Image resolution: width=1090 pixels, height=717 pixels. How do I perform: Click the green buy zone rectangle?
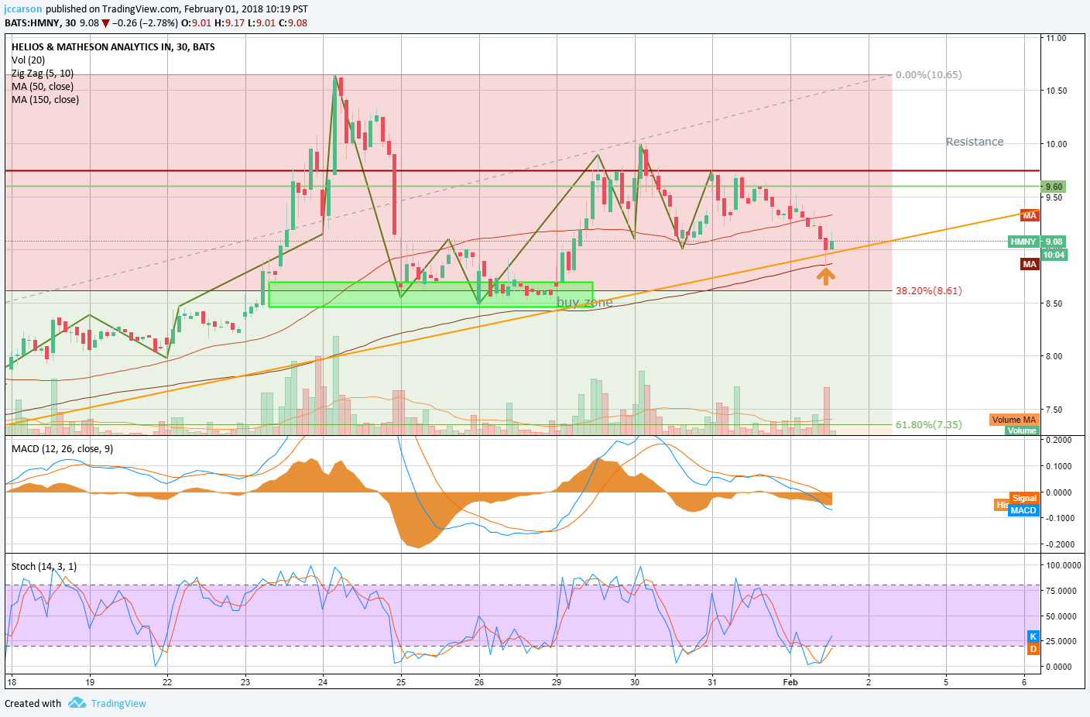[430, 294]
